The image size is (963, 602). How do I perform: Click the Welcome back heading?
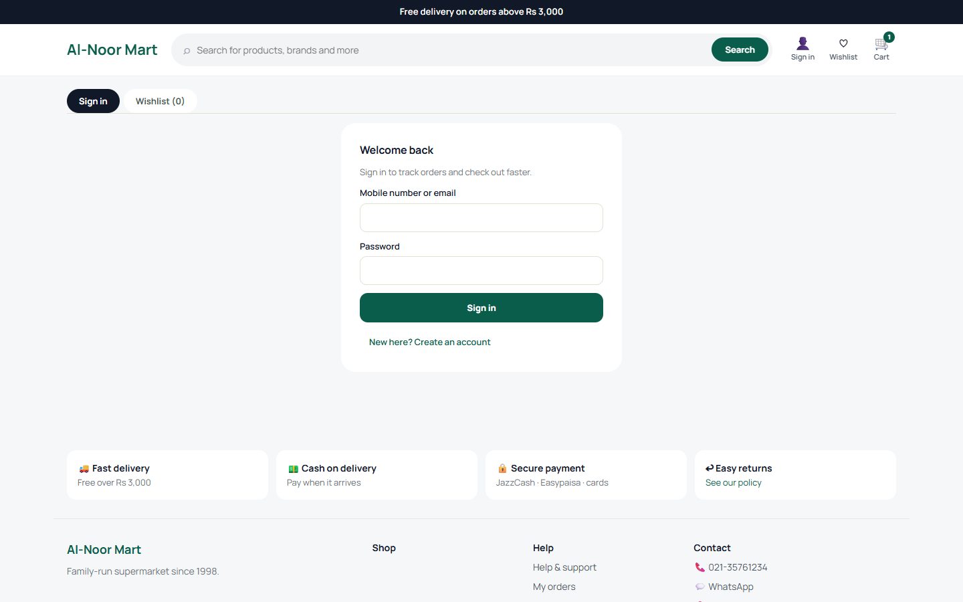(x=397, y=150)
